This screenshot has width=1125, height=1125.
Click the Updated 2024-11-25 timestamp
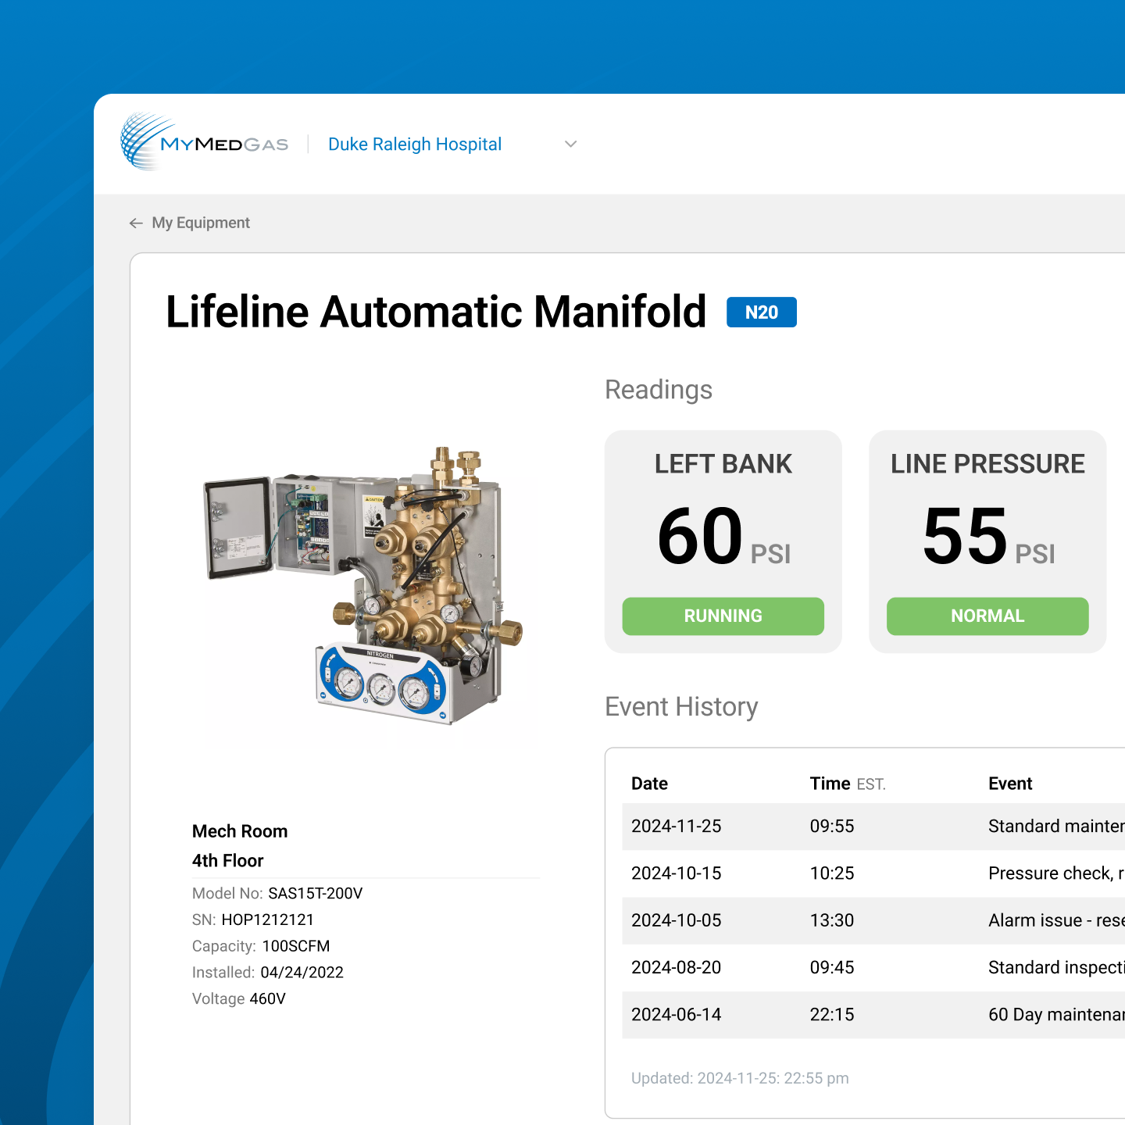pos(740,1078)
